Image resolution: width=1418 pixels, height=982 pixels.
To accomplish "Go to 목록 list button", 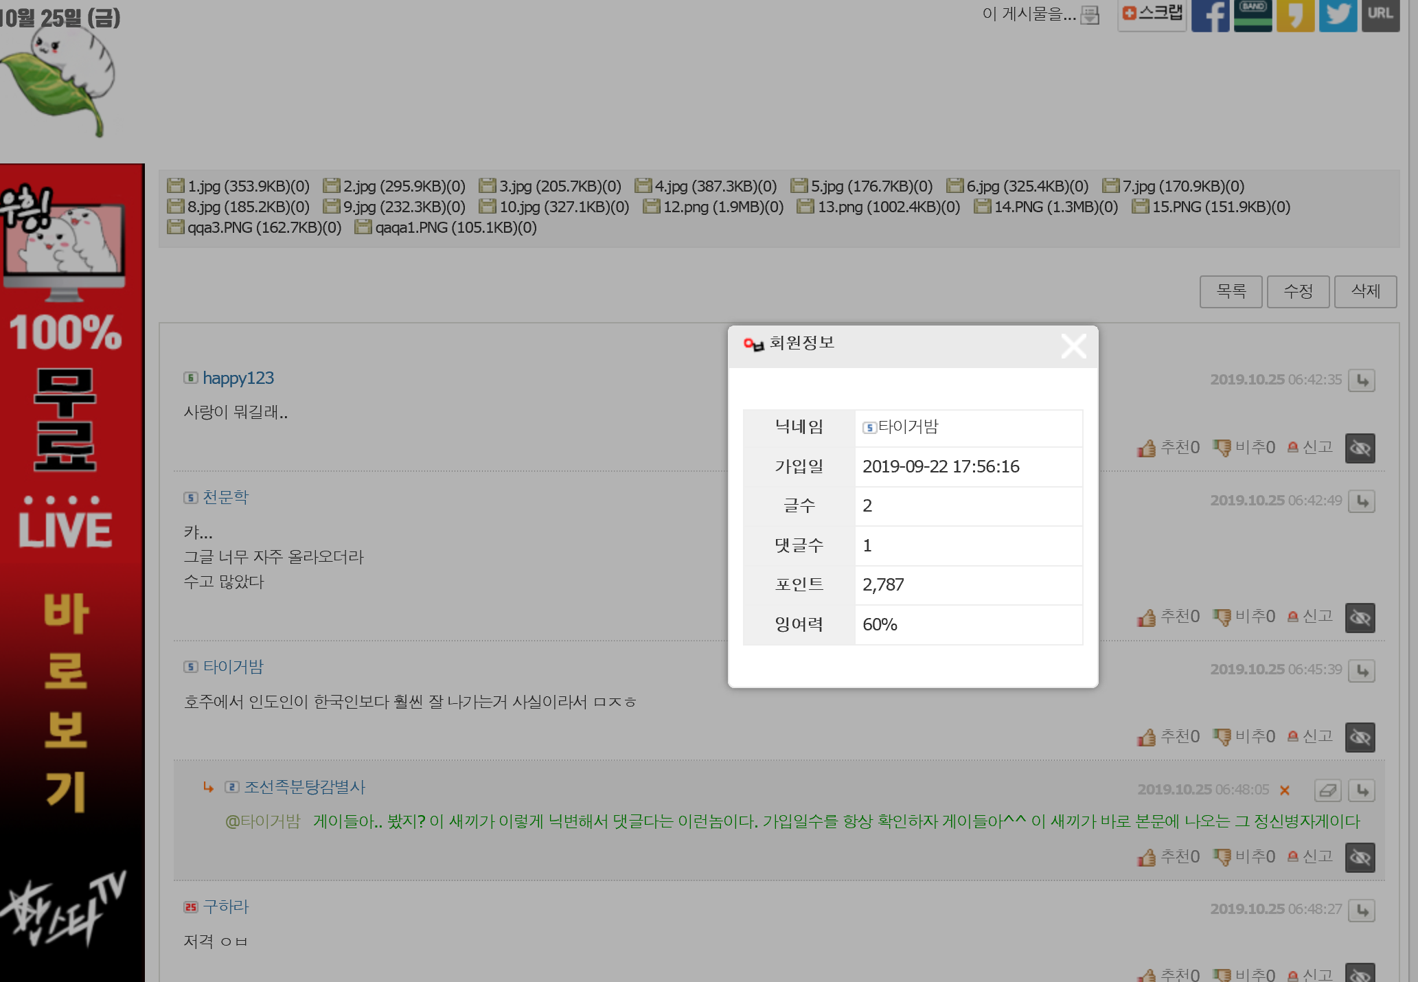I will click(x=1231, y=291).
